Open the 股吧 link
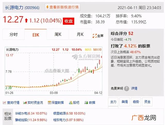This screenshot has height=125, width=165. [76, 103]
